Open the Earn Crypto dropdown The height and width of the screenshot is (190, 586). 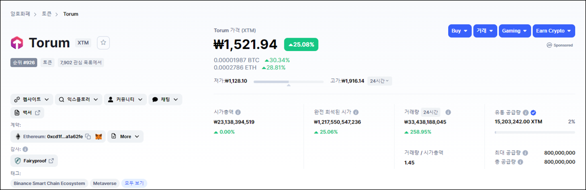pos(554,31)
